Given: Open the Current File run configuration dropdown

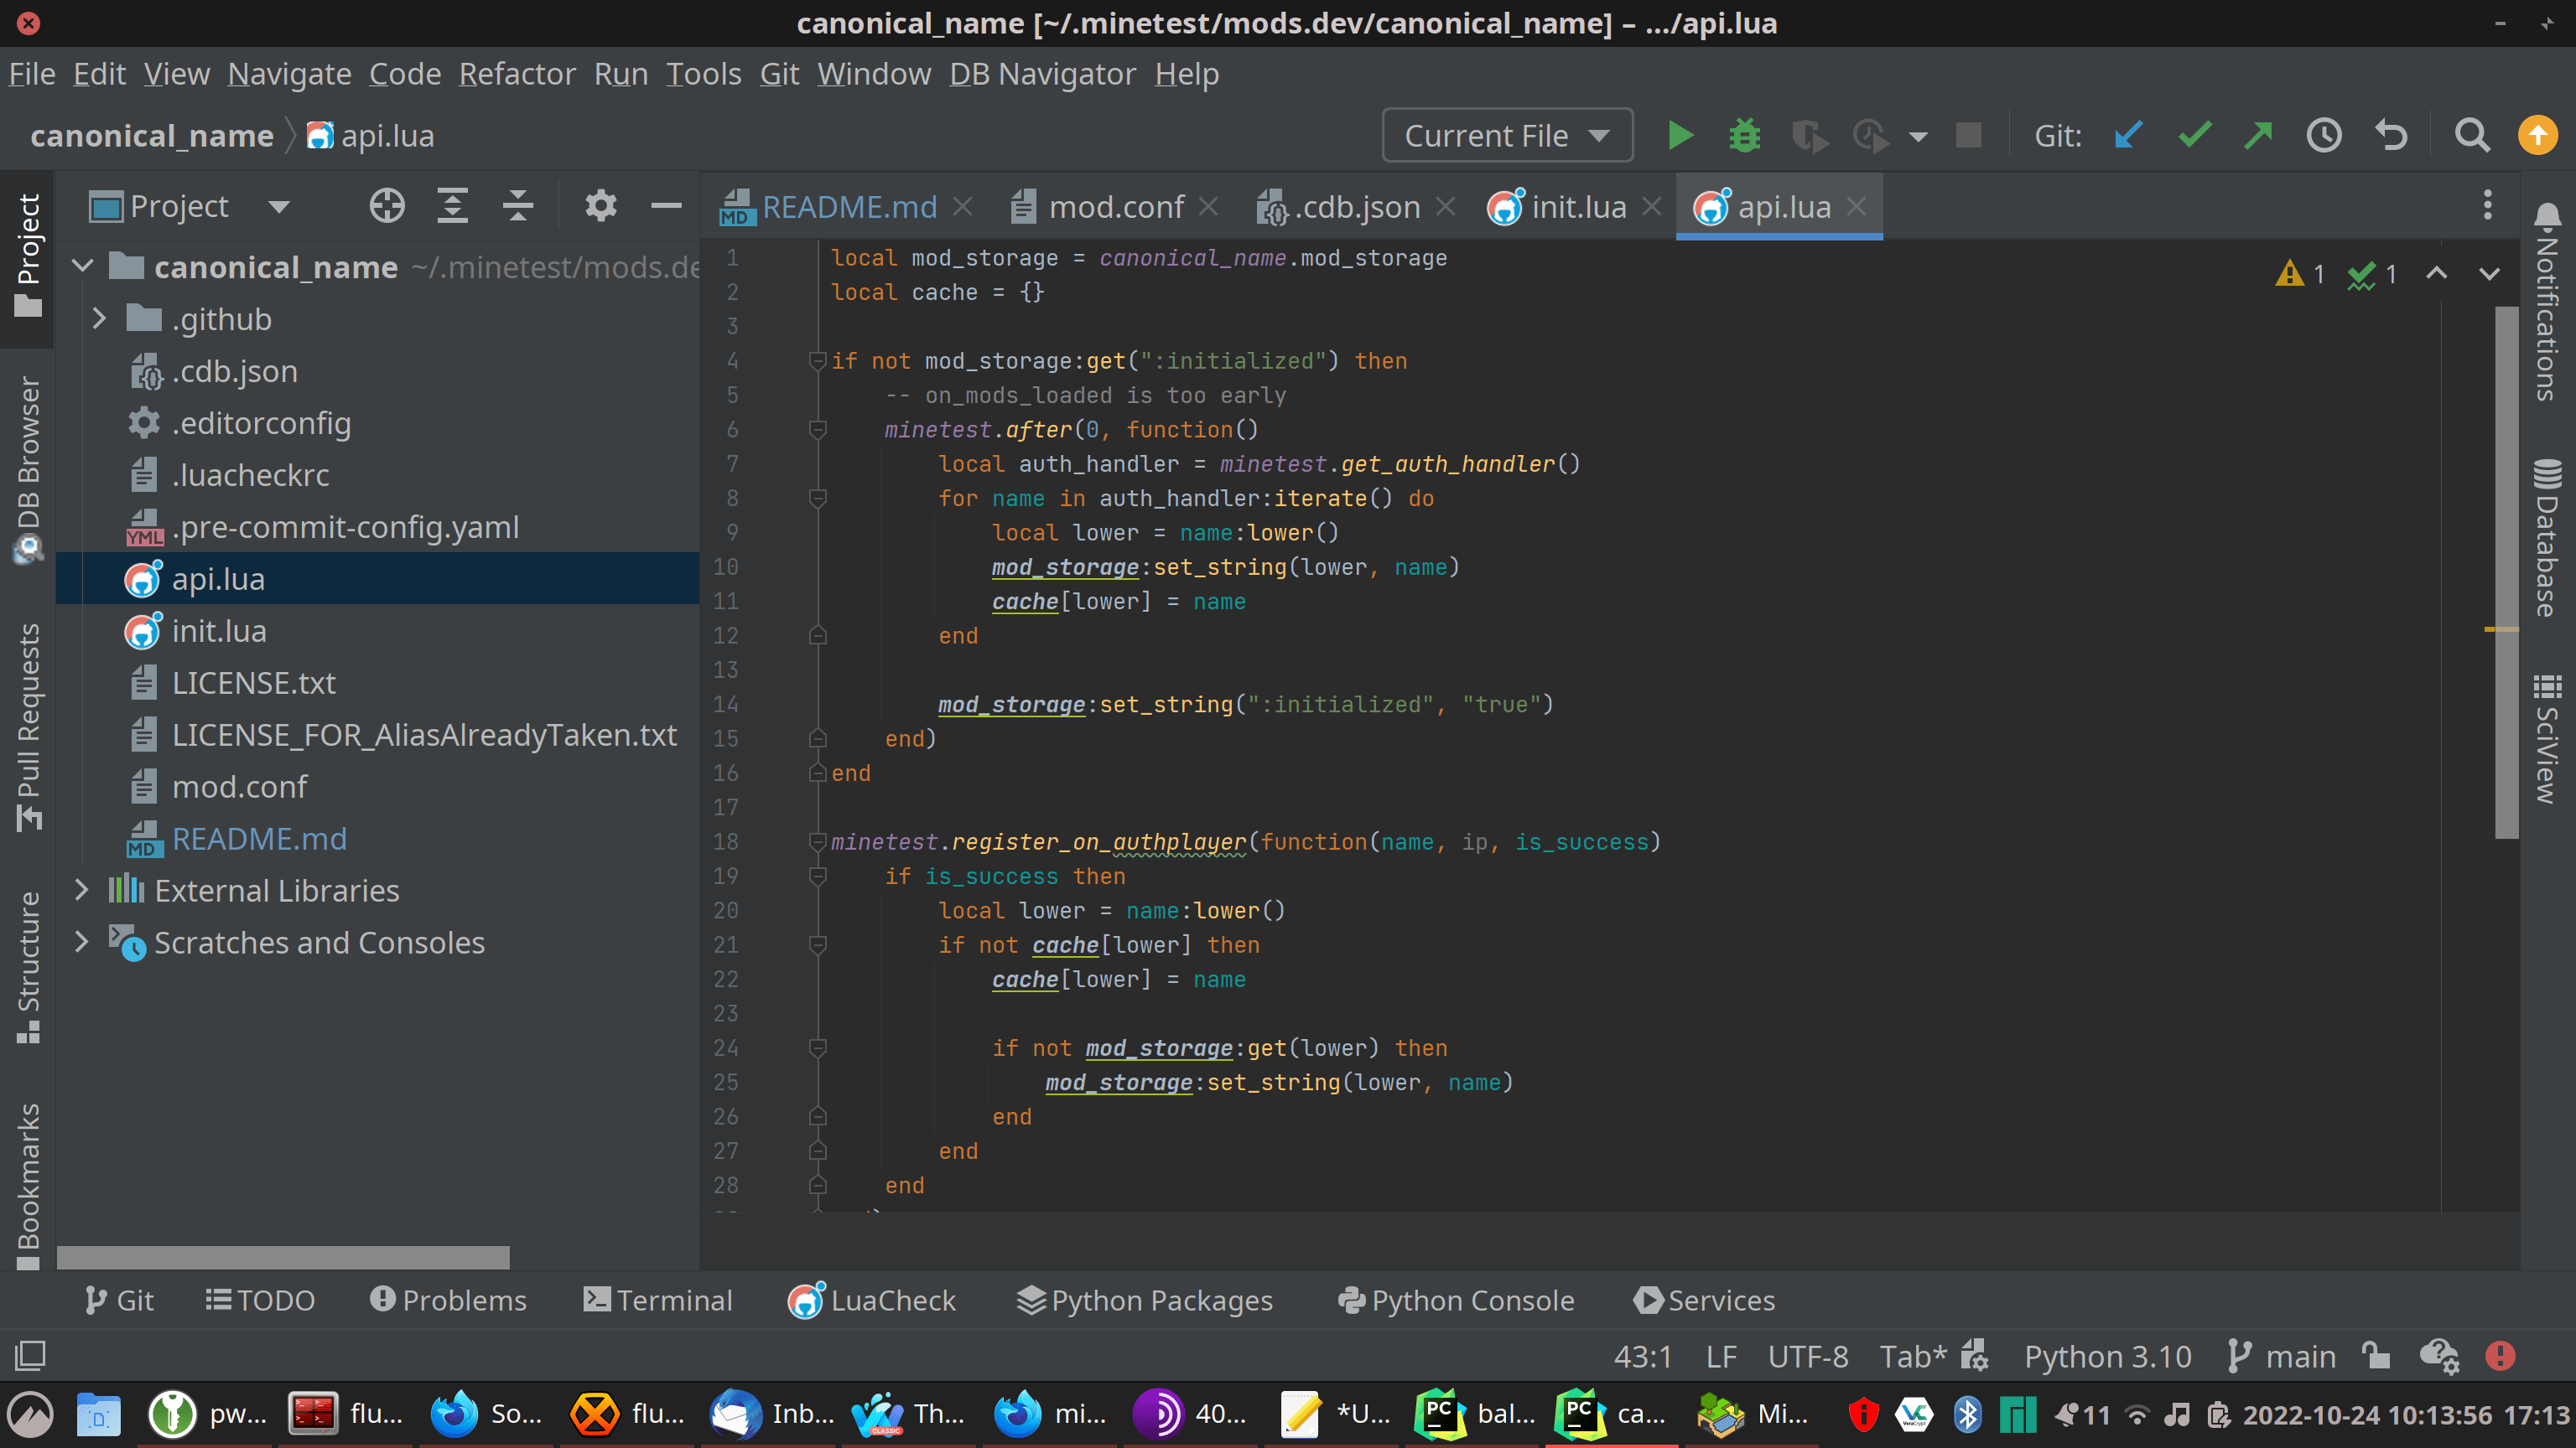Looking at the screenshot, I should click(x=1506, y=135).
